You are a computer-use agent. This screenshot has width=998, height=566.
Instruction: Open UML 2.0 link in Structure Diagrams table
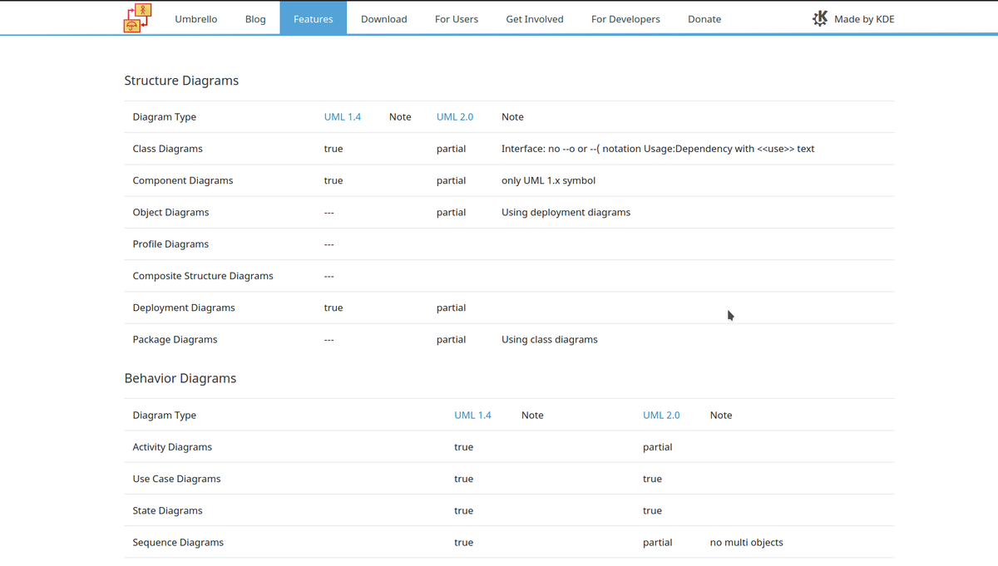tap(454, 117)
